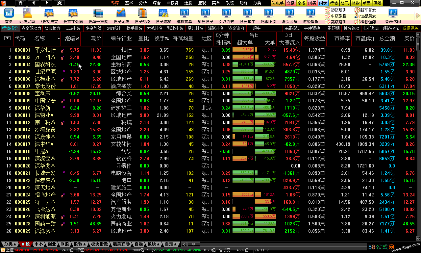Viewport: 421px width, 253px height.
Task: Click the 资讯 button in the title bar
Action: click(x=345, y=3)
